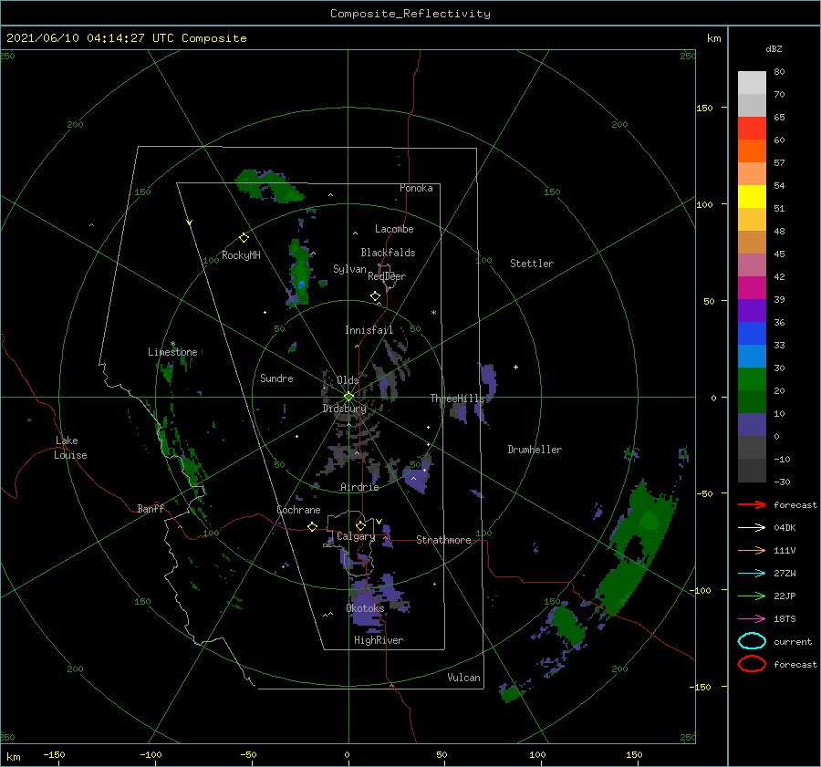
Task: Click the 39 dBZ magenta color swatch
Action: (x=752, y=288)
